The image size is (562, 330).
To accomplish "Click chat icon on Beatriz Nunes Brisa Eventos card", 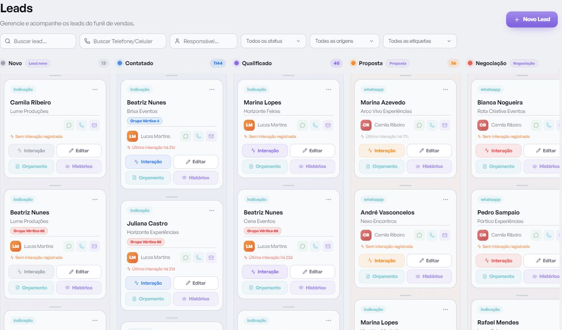I will [x=186, y=136].
